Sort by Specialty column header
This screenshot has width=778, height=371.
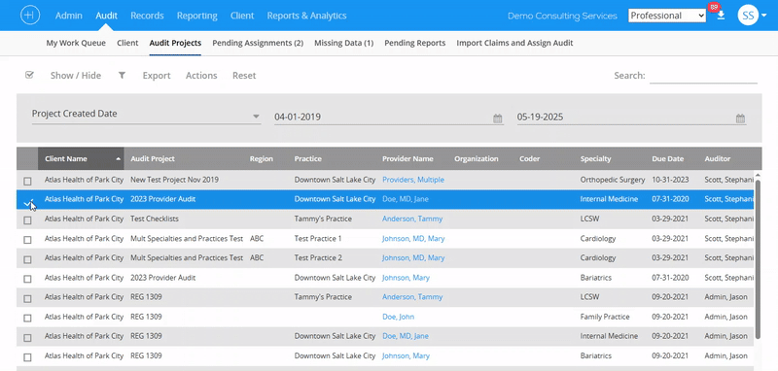(595, 159)
